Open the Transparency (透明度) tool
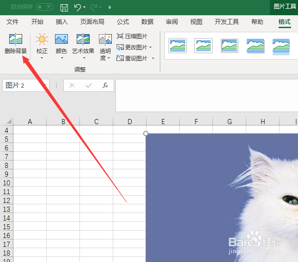The height and width of the screenshot is (262, 298). tap(105, 39)
